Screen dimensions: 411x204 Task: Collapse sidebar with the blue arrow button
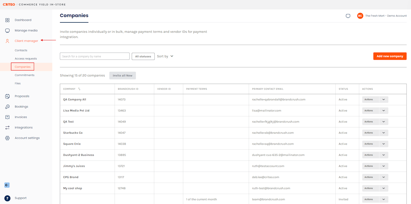pos(7,185)
